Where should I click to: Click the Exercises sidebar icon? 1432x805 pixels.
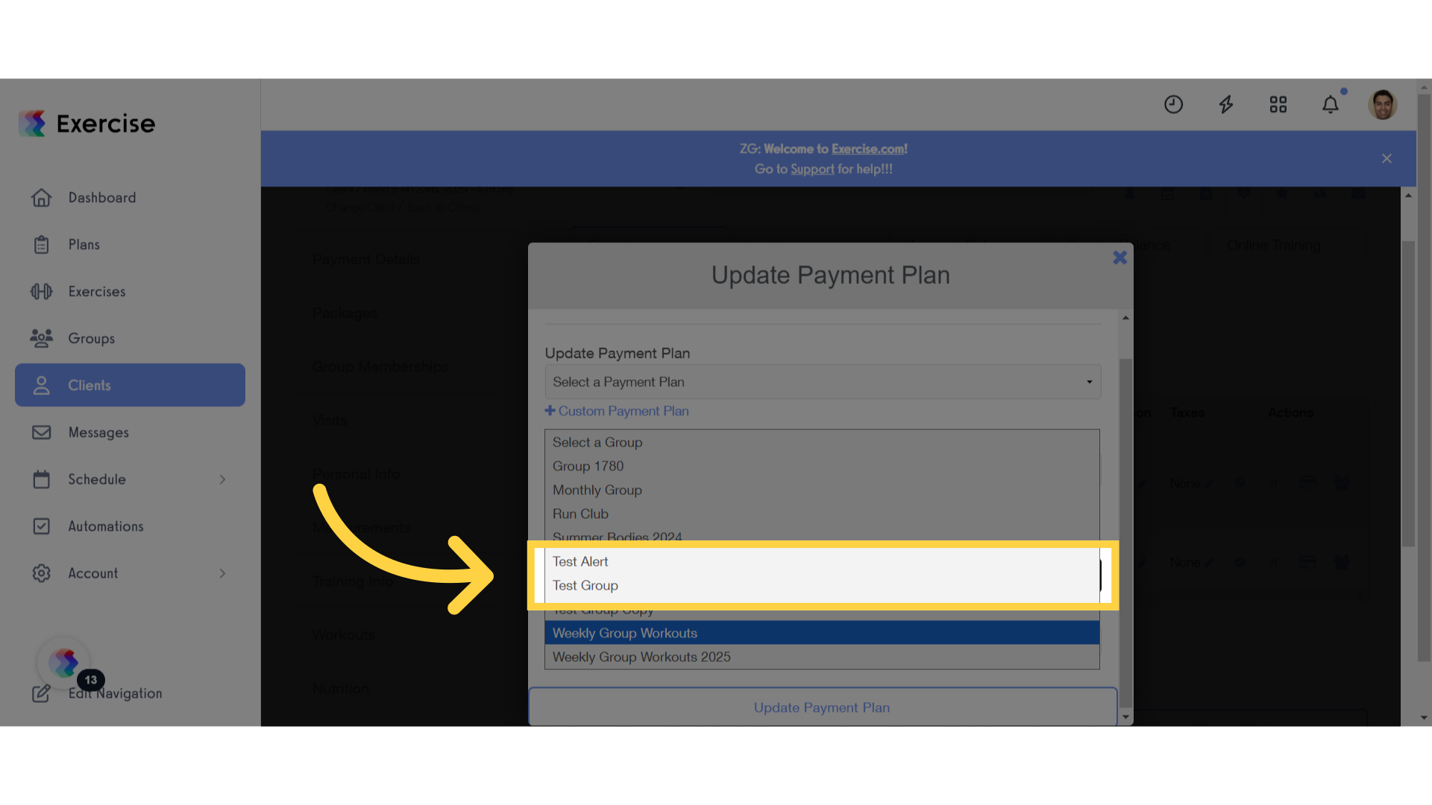point(41,291)
